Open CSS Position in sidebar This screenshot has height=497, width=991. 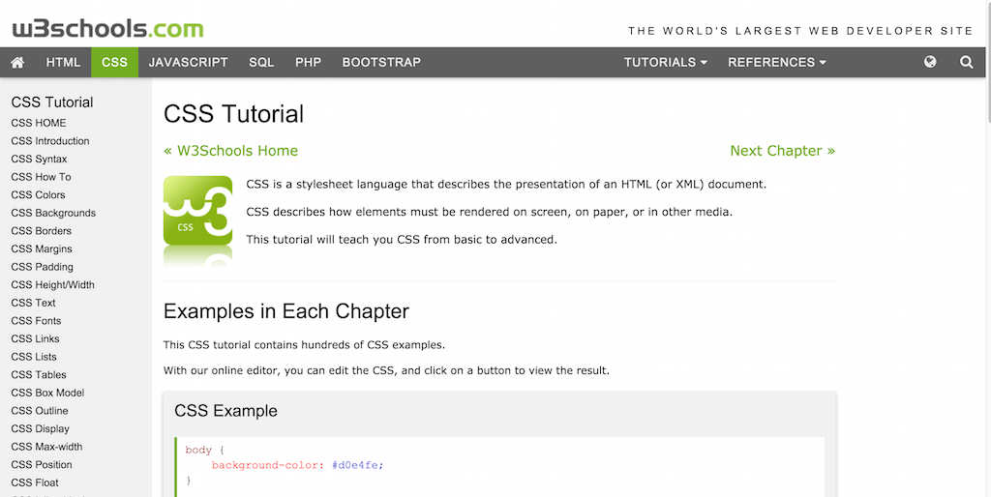(x=41, y=465)
